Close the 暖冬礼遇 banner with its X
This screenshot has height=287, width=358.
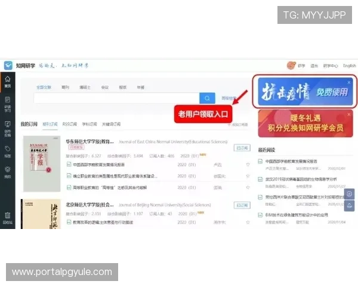348,114
